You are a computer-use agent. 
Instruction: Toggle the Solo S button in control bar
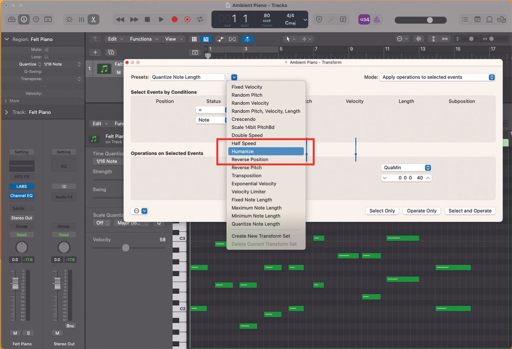click(x=343, y=19)
